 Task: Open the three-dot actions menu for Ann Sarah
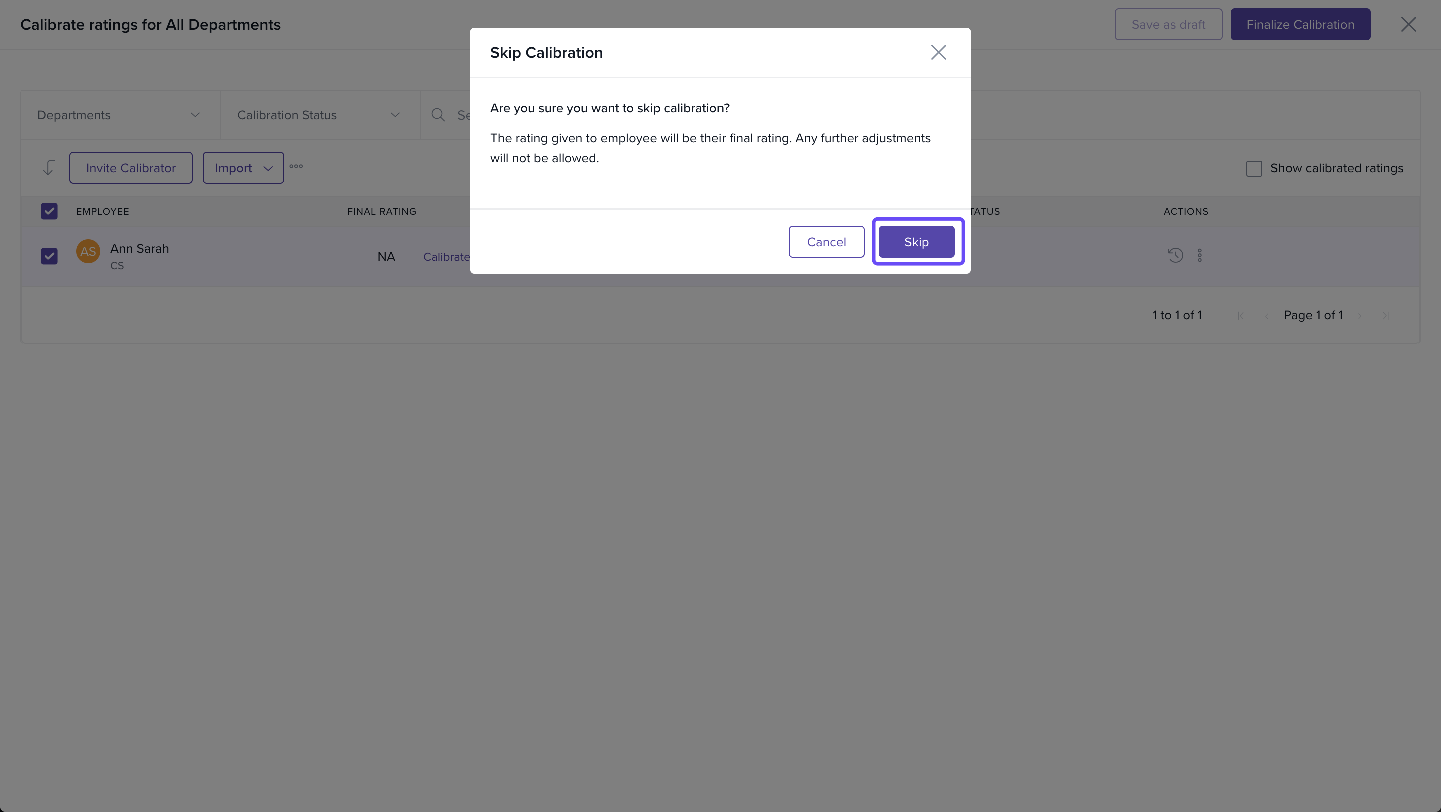[1199, 255]
